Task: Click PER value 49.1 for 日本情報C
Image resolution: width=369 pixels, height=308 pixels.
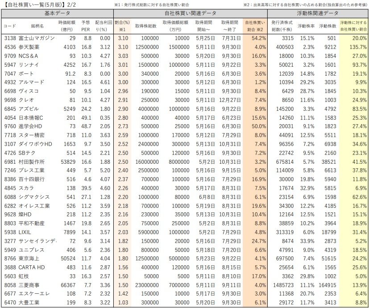Action: tap(86, 118)
